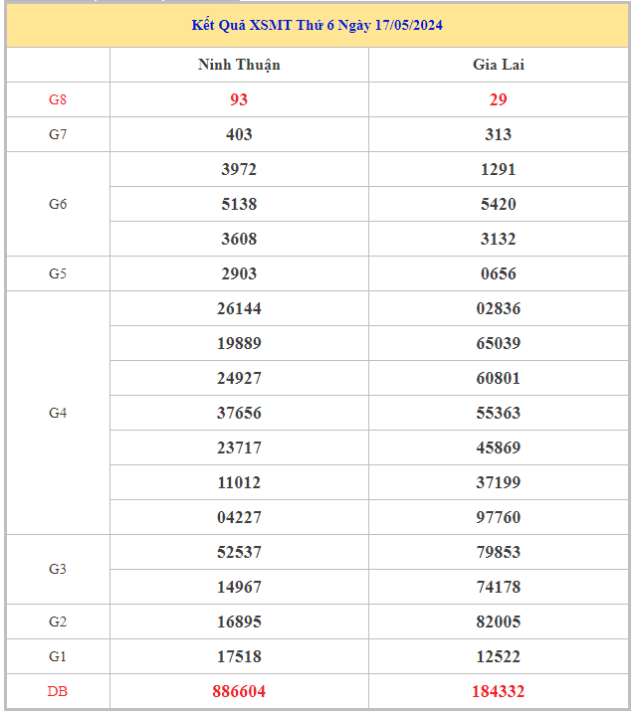Select the Ninh Thuận column header

239,65
